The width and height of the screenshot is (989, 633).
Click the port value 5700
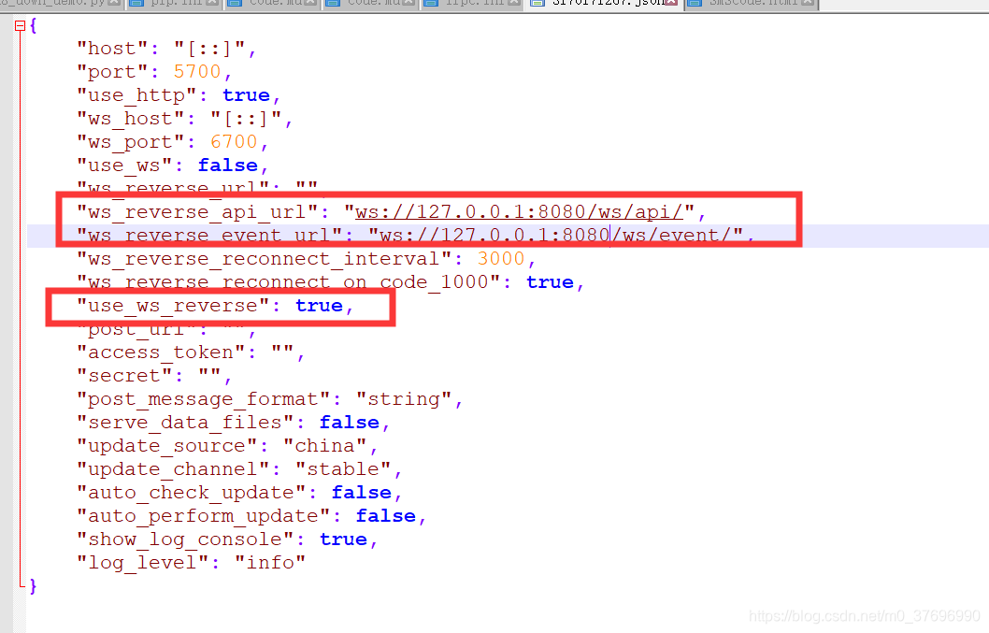(x=197, y=72)
